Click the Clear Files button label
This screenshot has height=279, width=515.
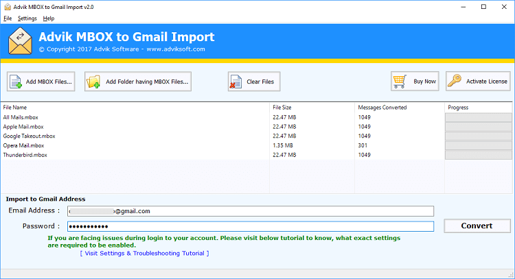260,82
